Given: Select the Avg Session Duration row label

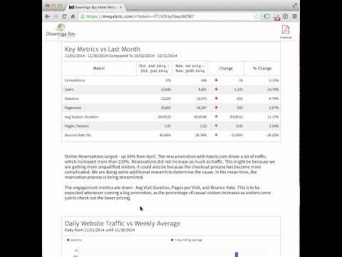Looking at the screenshot, I should click(81, 117).
